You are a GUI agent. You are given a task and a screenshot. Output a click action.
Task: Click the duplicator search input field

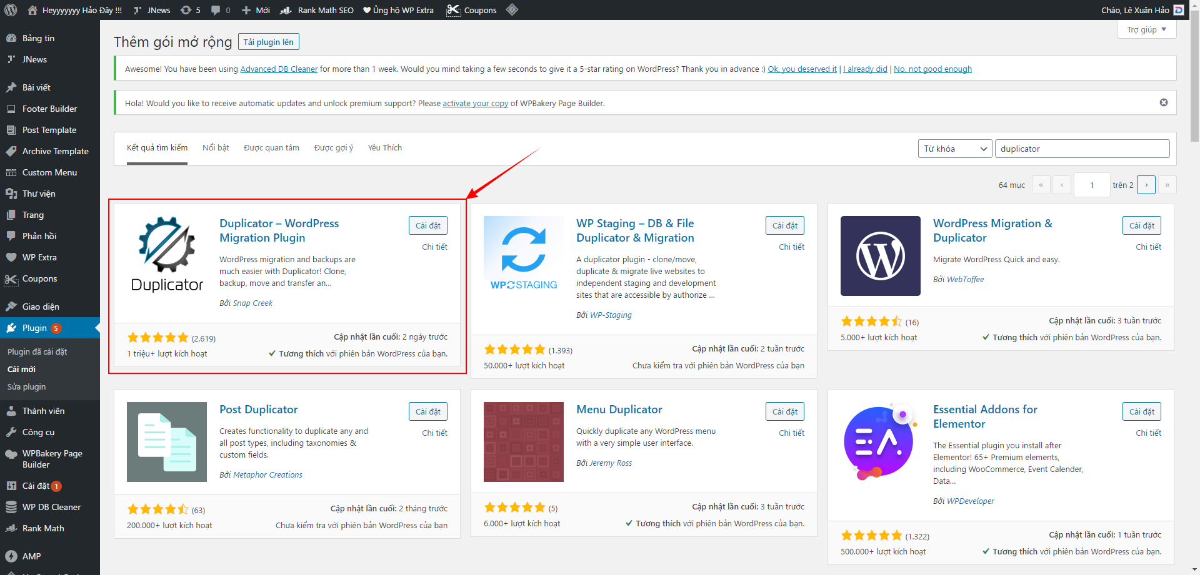[1081, 149]
